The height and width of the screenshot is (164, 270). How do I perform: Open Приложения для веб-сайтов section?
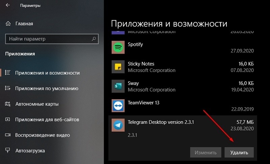(47, 119)
